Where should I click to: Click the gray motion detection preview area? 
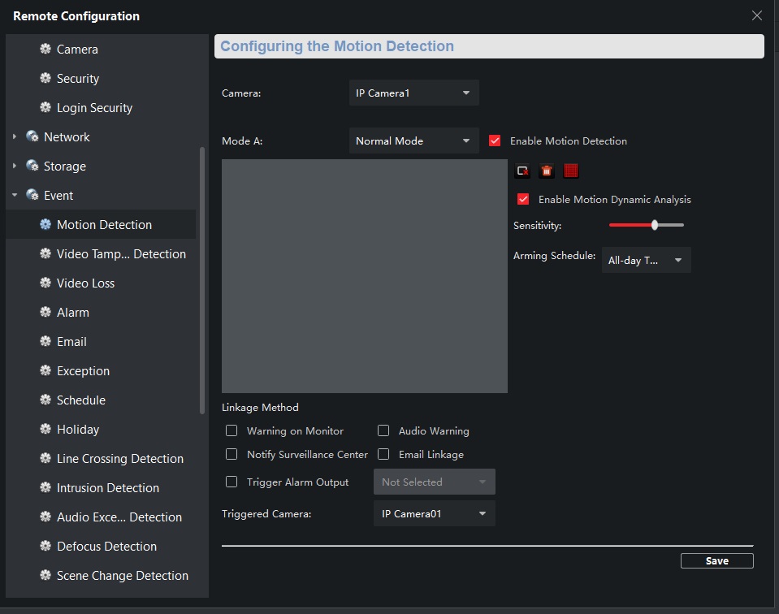pos(364,276)
